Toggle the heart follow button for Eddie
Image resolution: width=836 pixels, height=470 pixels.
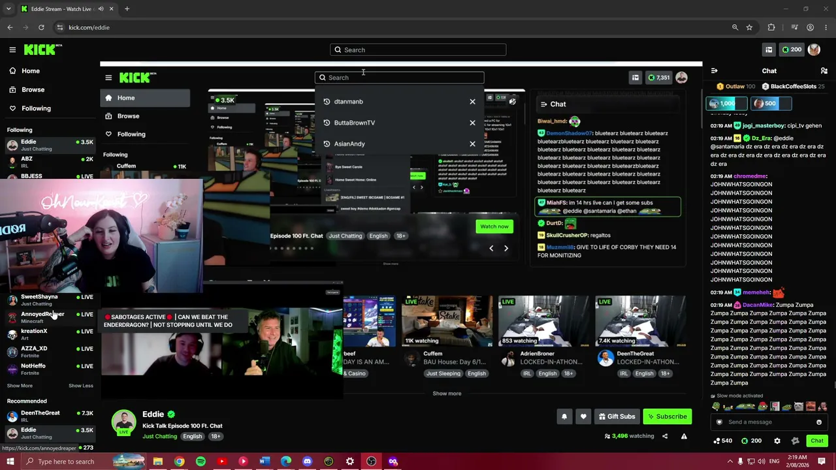pyautogui.click(x=583, y=416)
